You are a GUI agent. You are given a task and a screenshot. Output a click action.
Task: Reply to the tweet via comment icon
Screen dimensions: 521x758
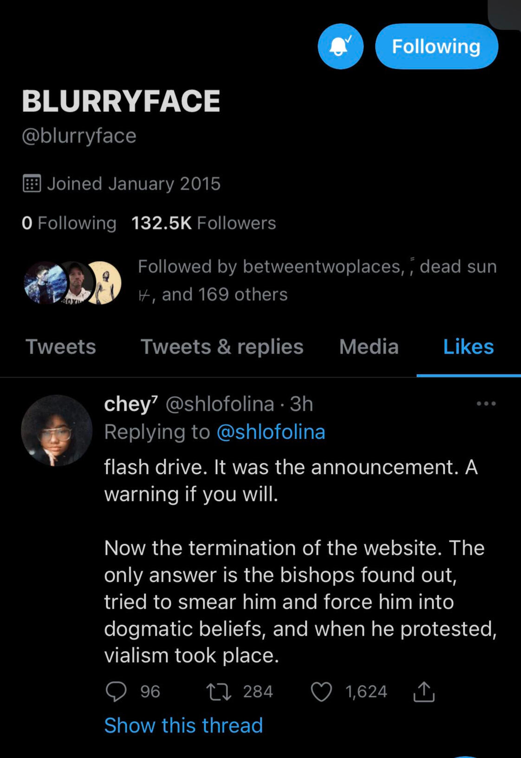click(116, 692)
